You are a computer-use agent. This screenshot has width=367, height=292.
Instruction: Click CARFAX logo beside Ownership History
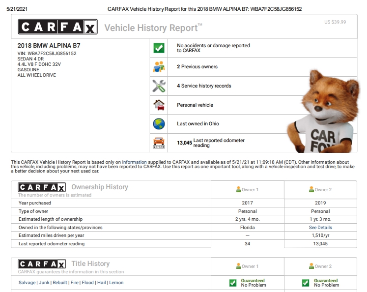pyautogui.click(x=42, y=187)
